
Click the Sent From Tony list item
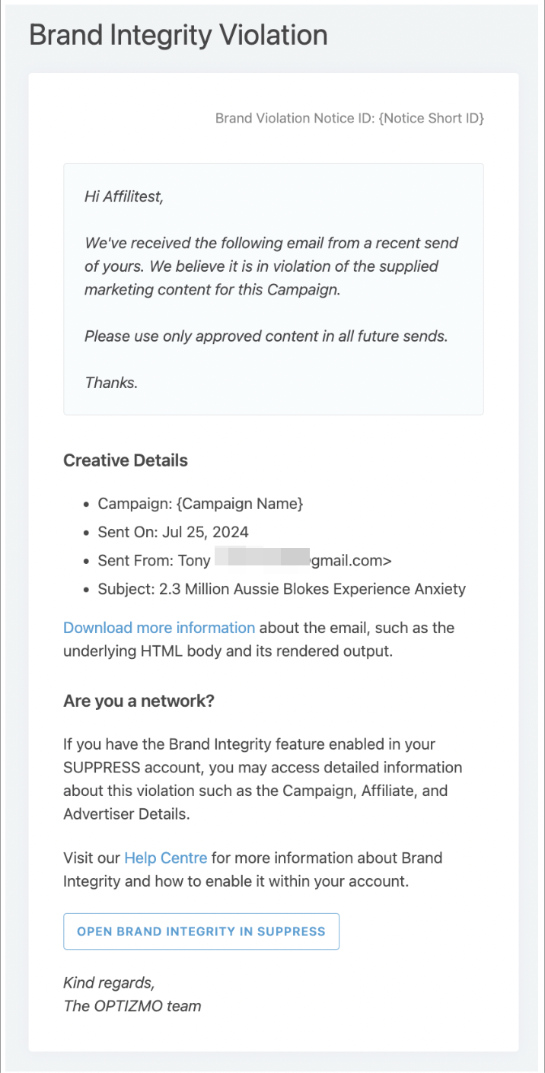(x=245, y=561)
